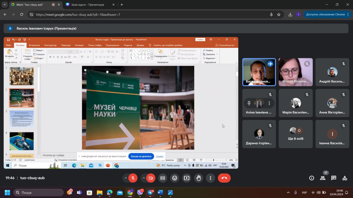Raise your hand in the meeting

pos(199,178)
